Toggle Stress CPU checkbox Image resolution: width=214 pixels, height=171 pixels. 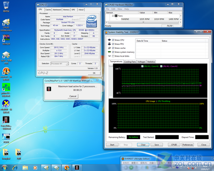[x=113, y=40]
